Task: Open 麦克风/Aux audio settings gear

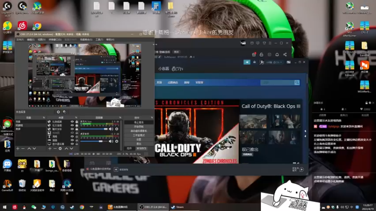Action: click(x=117, y=129)
